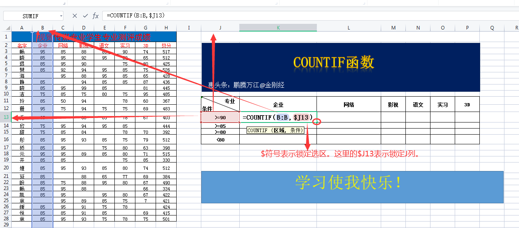
Task: Click the total score cell 392
Action: point(166,132)
